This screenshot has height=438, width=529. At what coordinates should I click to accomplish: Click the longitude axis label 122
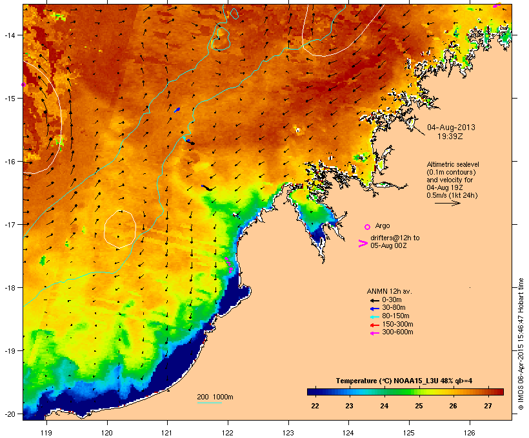[x=228, y=433]
